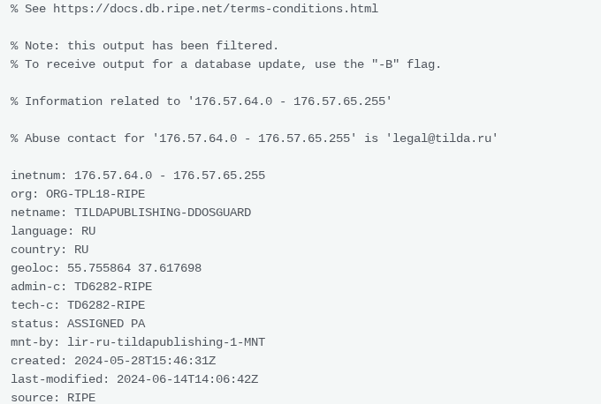Click the country value RU

(x=81, y=250)
